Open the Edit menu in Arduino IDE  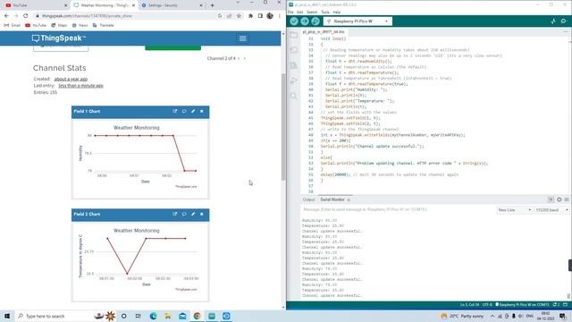point(300,12)
